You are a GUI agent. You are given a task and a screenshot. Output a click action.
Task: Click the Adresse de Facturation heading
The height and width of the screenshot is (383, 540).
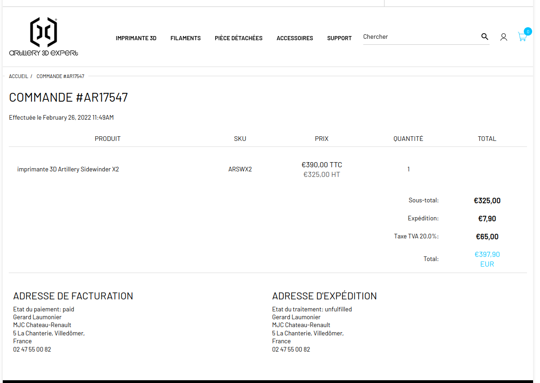click(73, 296)
